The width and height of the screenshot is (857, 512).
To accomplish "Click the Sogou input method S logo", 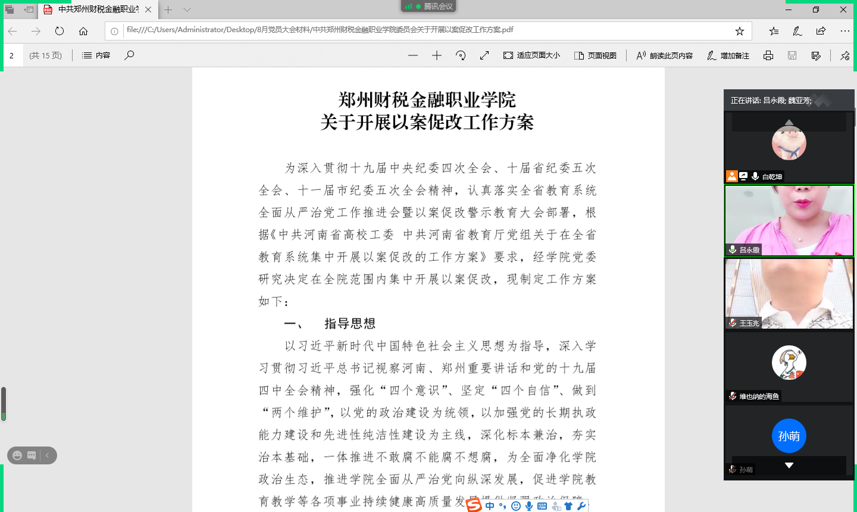I will coord(474,506).
